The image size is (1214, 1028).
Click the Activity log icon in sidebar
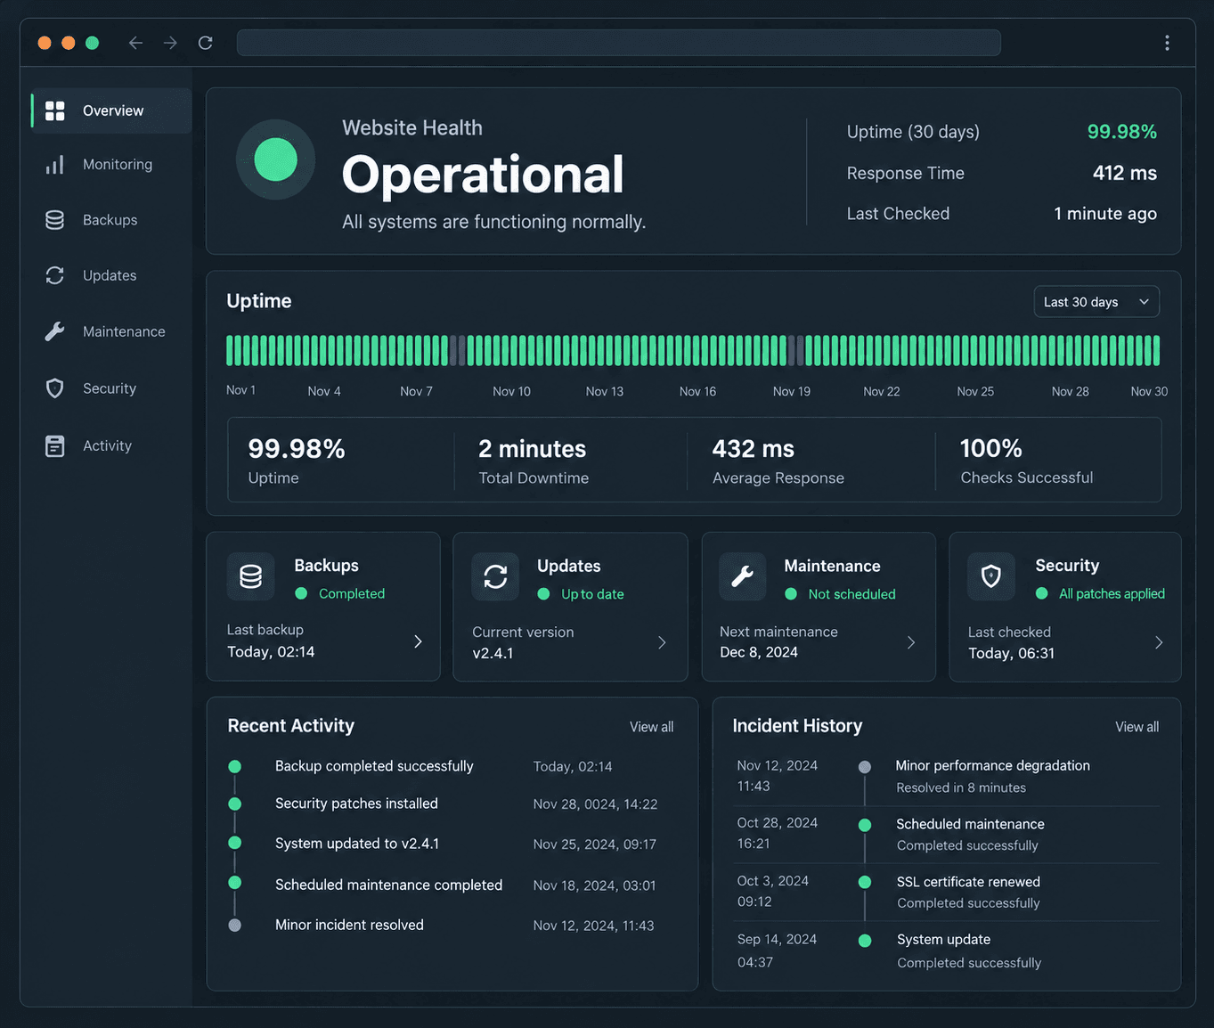55,446
